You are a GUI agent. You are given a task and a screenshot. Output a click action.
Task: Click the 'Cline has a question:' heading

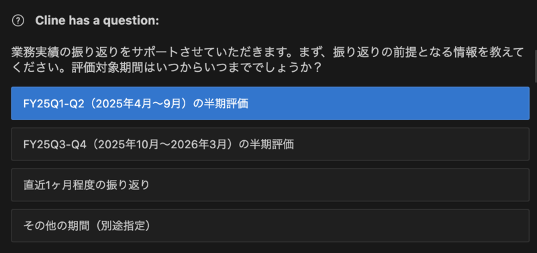coord(97,21)
